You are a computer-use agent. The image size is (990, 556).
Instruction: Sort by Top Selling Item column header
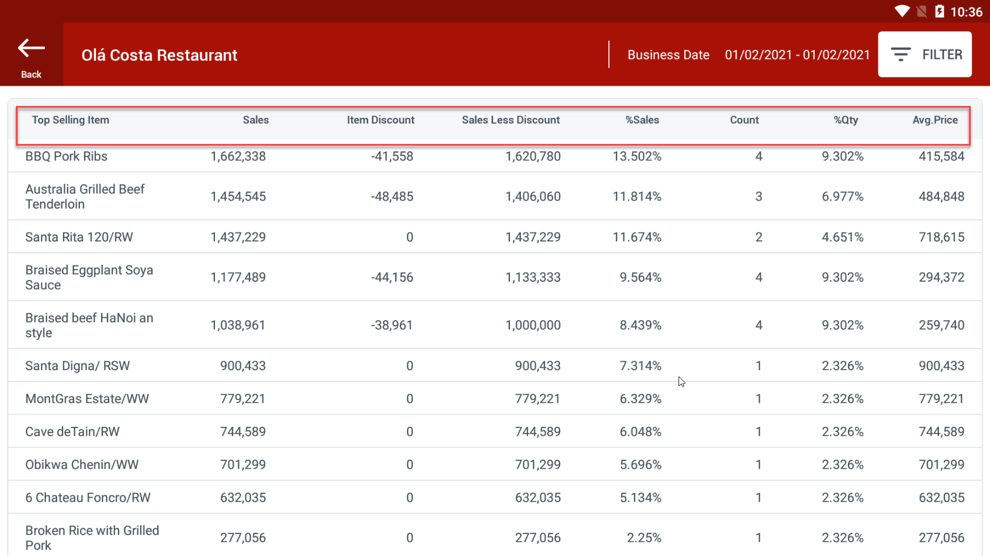click(70, 120)
